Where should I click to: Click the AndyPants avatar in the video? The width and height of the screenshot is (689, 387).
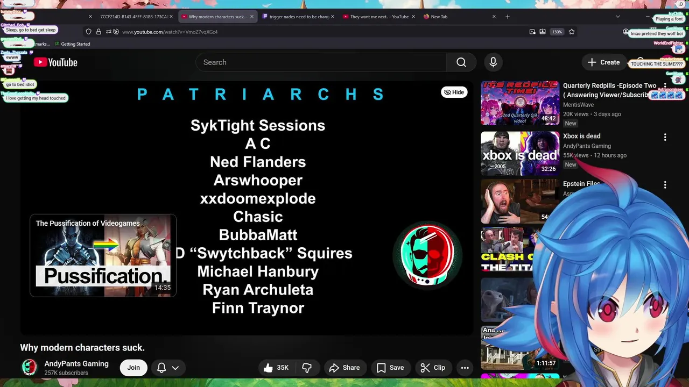click(x=428, y=255)
